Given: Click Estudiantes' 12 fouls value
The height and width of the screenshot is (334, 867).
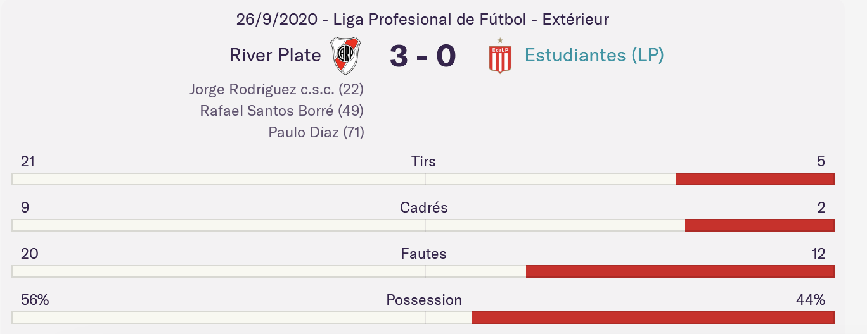Looking at the screenshot, I should coord(818,254).
